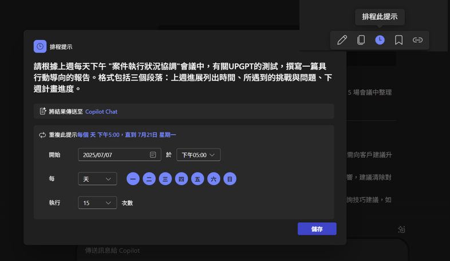450x261 pixels.
Task: Click the pencil edit prompt icon
Action: 342,40
